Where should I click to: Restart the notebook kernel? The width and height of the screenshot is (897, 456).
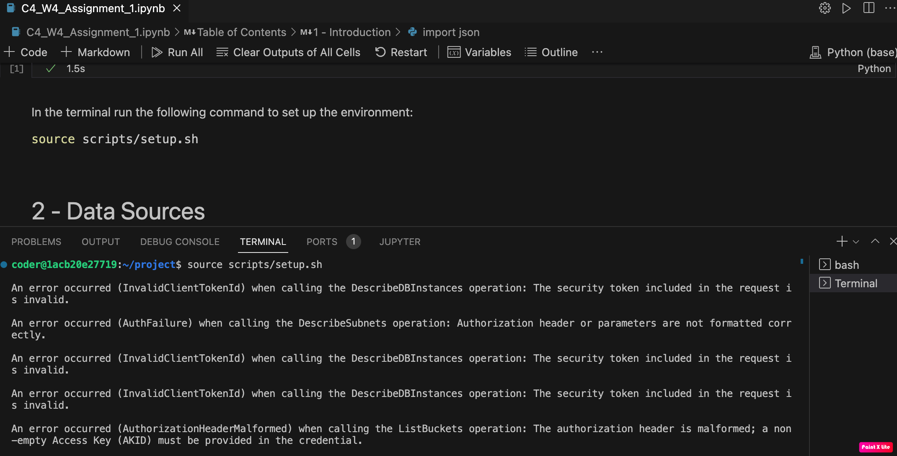pos(401,52)
